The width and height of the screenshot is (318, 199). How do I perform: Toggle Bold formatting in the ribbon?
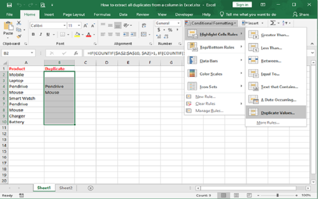click(x=34, y=35)
